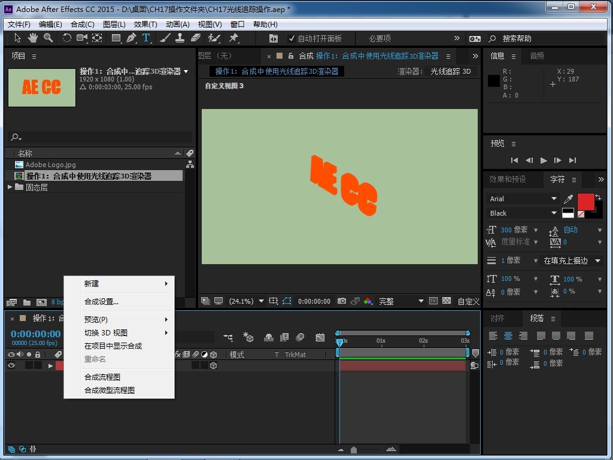Enable motion blur for the composition
This screenshot has width=613, height=460.
pyautogui.click(x=301, y=337)
